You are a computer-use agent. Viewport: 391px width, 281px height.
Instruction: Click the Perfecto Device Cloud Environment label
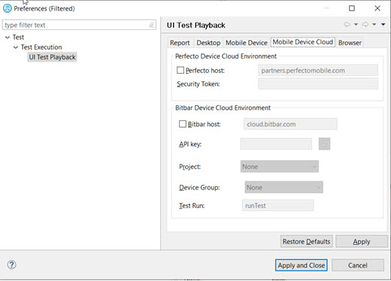[x=226, y=56]
